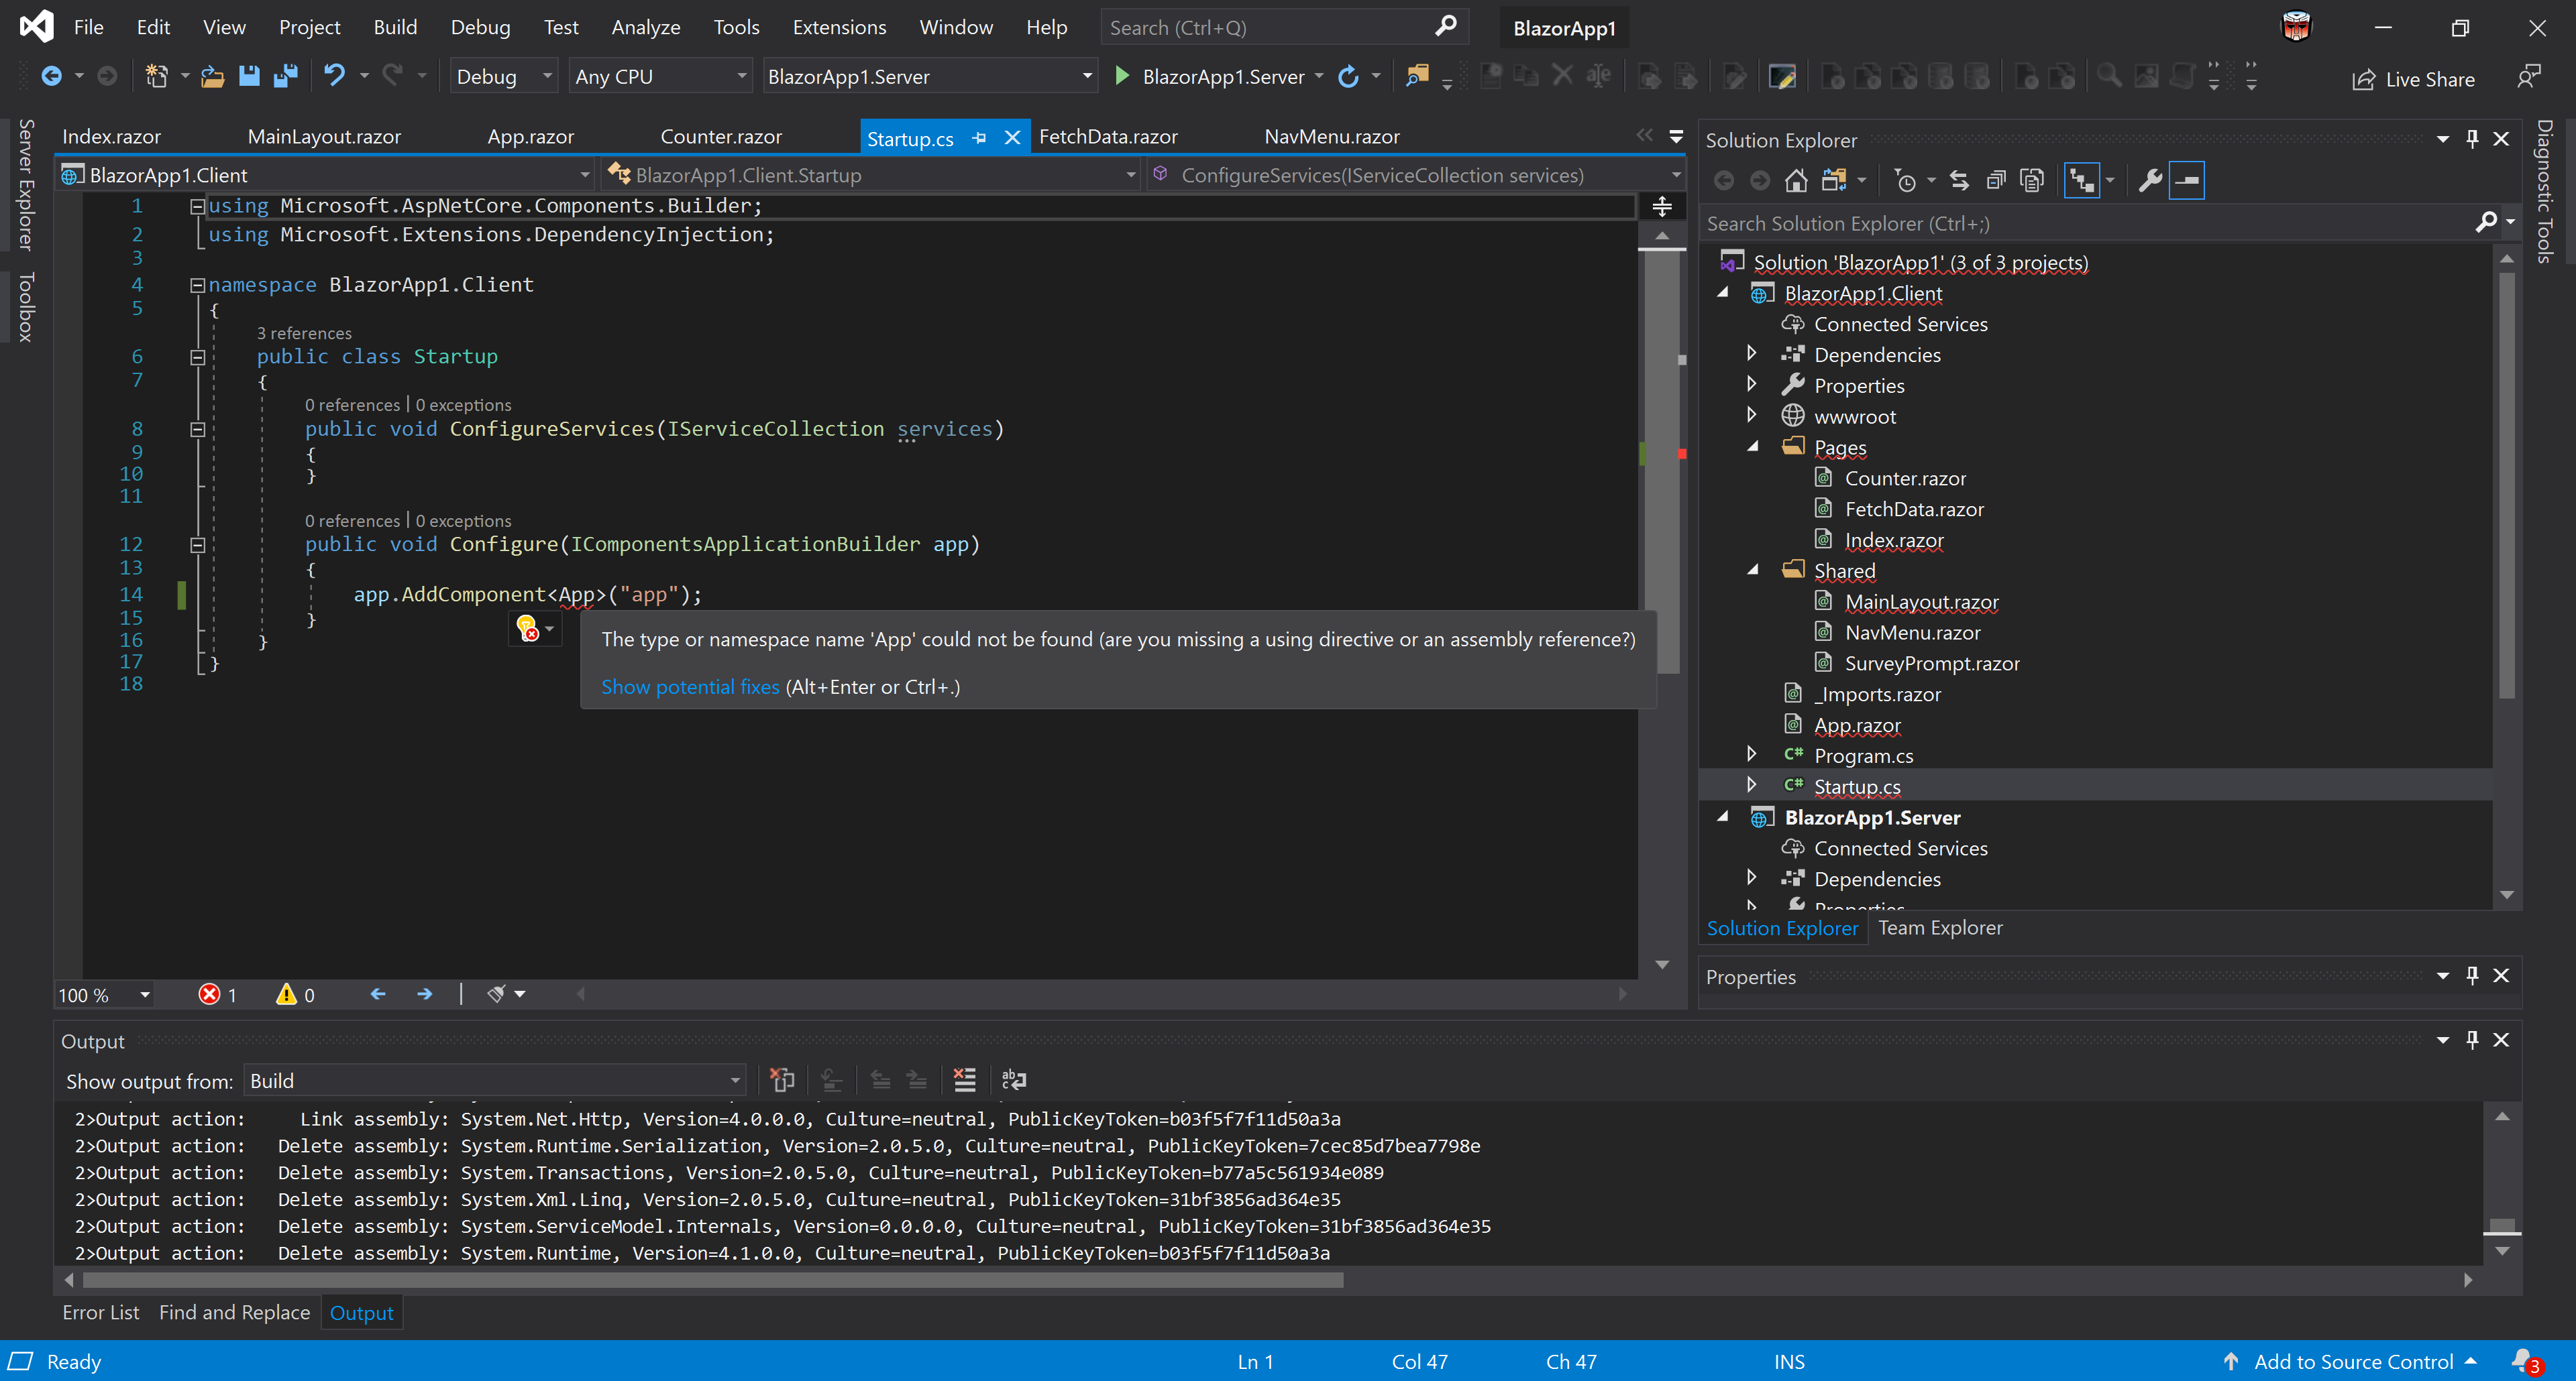Click Collapse All in Solution Explorer

(1995, 181)
